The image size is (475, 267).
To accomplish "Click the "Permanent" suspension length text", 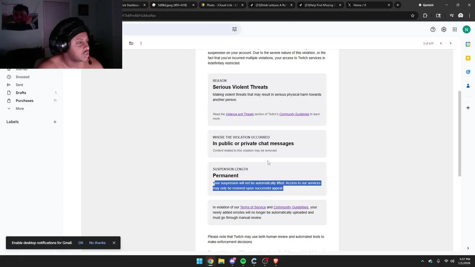I will tap(226, 175).
